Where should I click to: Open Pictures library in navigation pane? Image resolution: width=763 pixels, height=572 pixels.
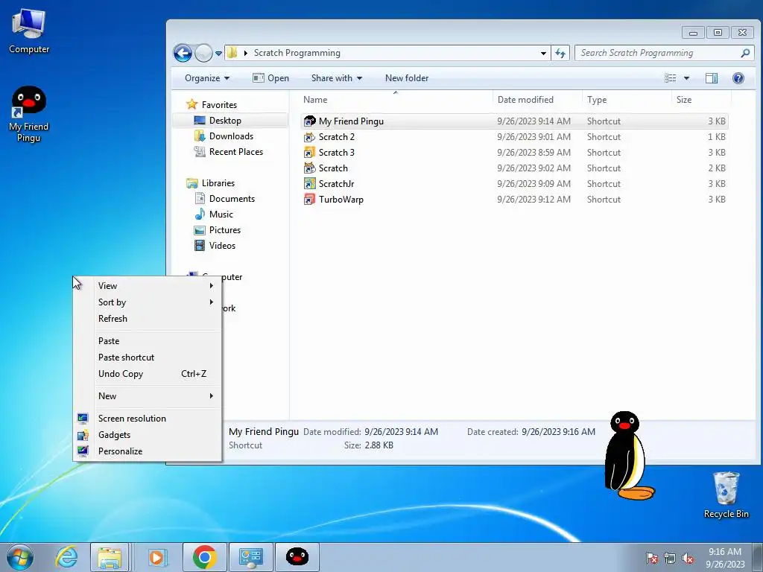[x=224, y=230]
